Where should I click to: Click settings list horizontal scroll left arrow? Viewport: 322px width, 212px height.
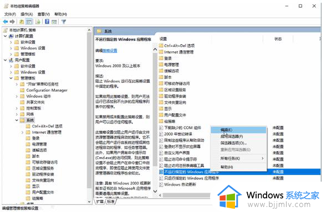click(160, 195)
